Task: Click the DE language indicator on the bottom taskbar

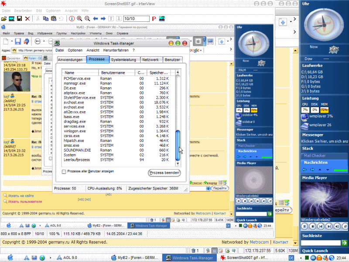Action: (291, 258)
